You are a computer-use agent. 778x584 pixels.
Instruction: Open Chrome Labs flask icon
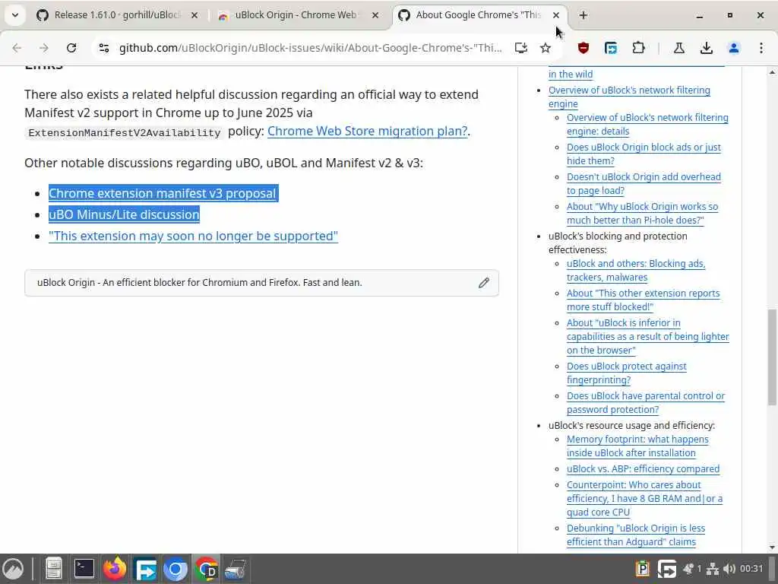tap(678, 48)
